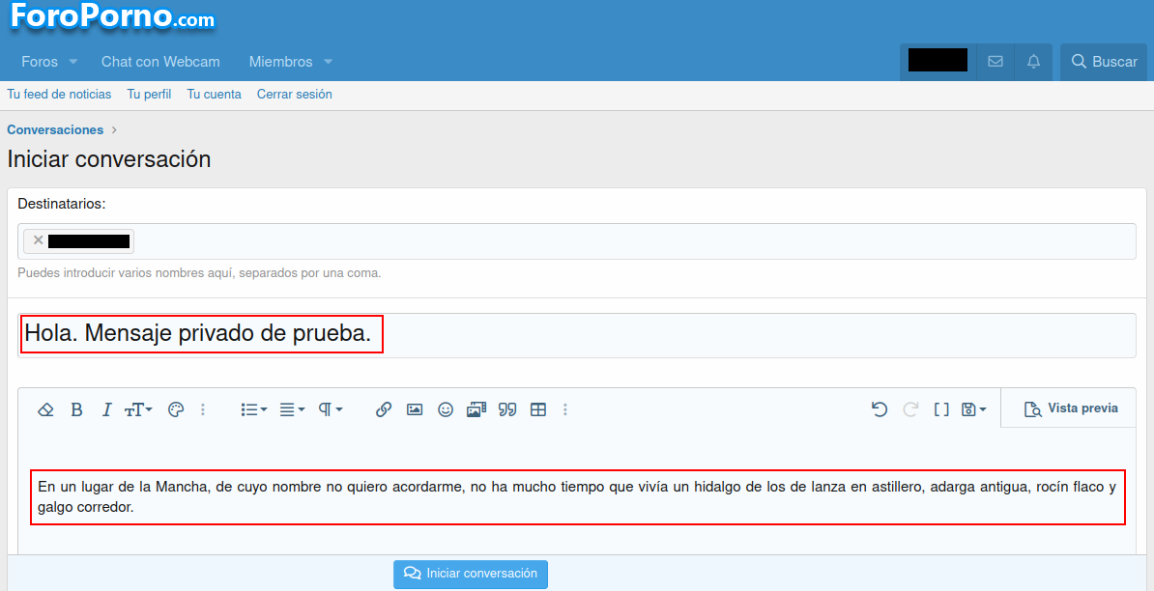Click the Iniciar conversación button
This screenshot has height=591, width=1154.
coord(471,574)
